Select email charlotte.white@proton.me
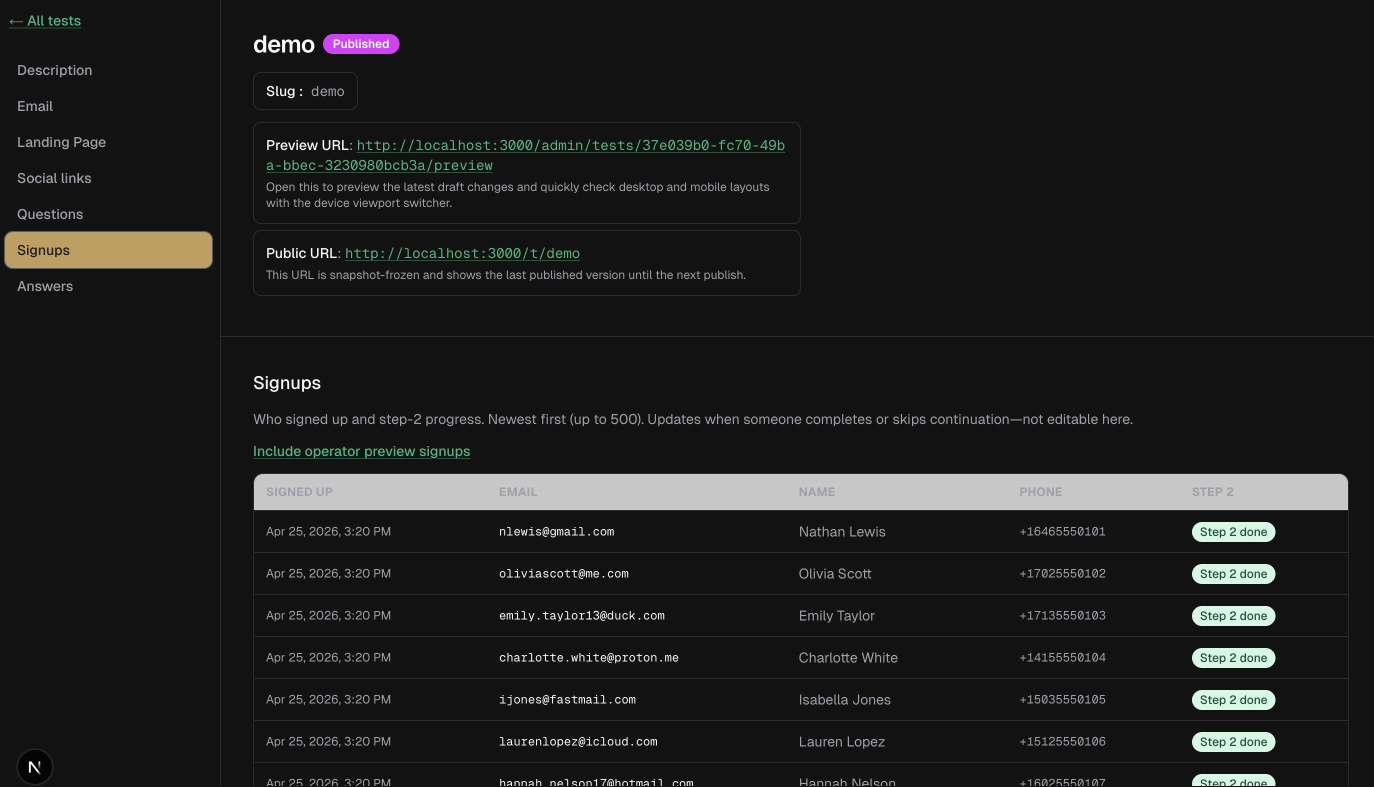Screen dimensions: 1374x787 [x=588, y=657]
